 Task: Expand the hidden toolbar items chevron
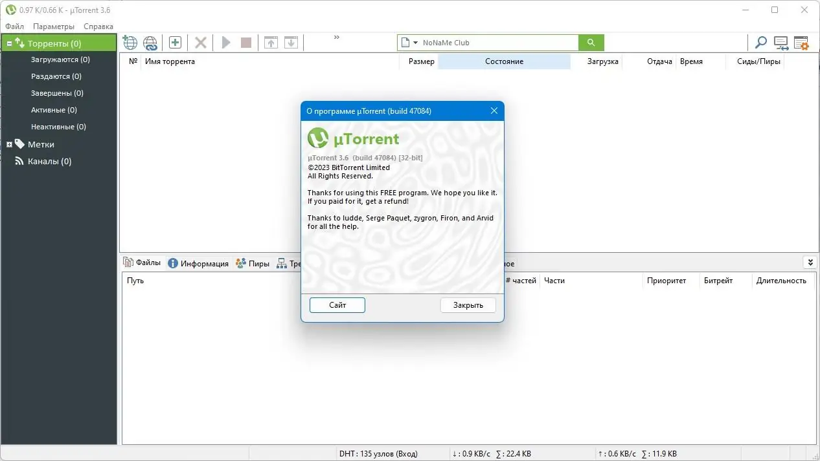coord(337,38)
